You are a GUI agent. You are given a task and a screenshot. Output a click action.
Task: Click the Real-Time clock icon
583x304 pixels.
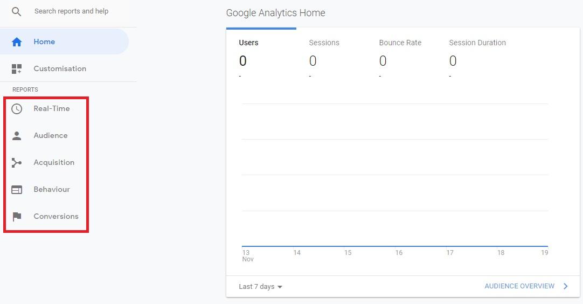[17, 109]
